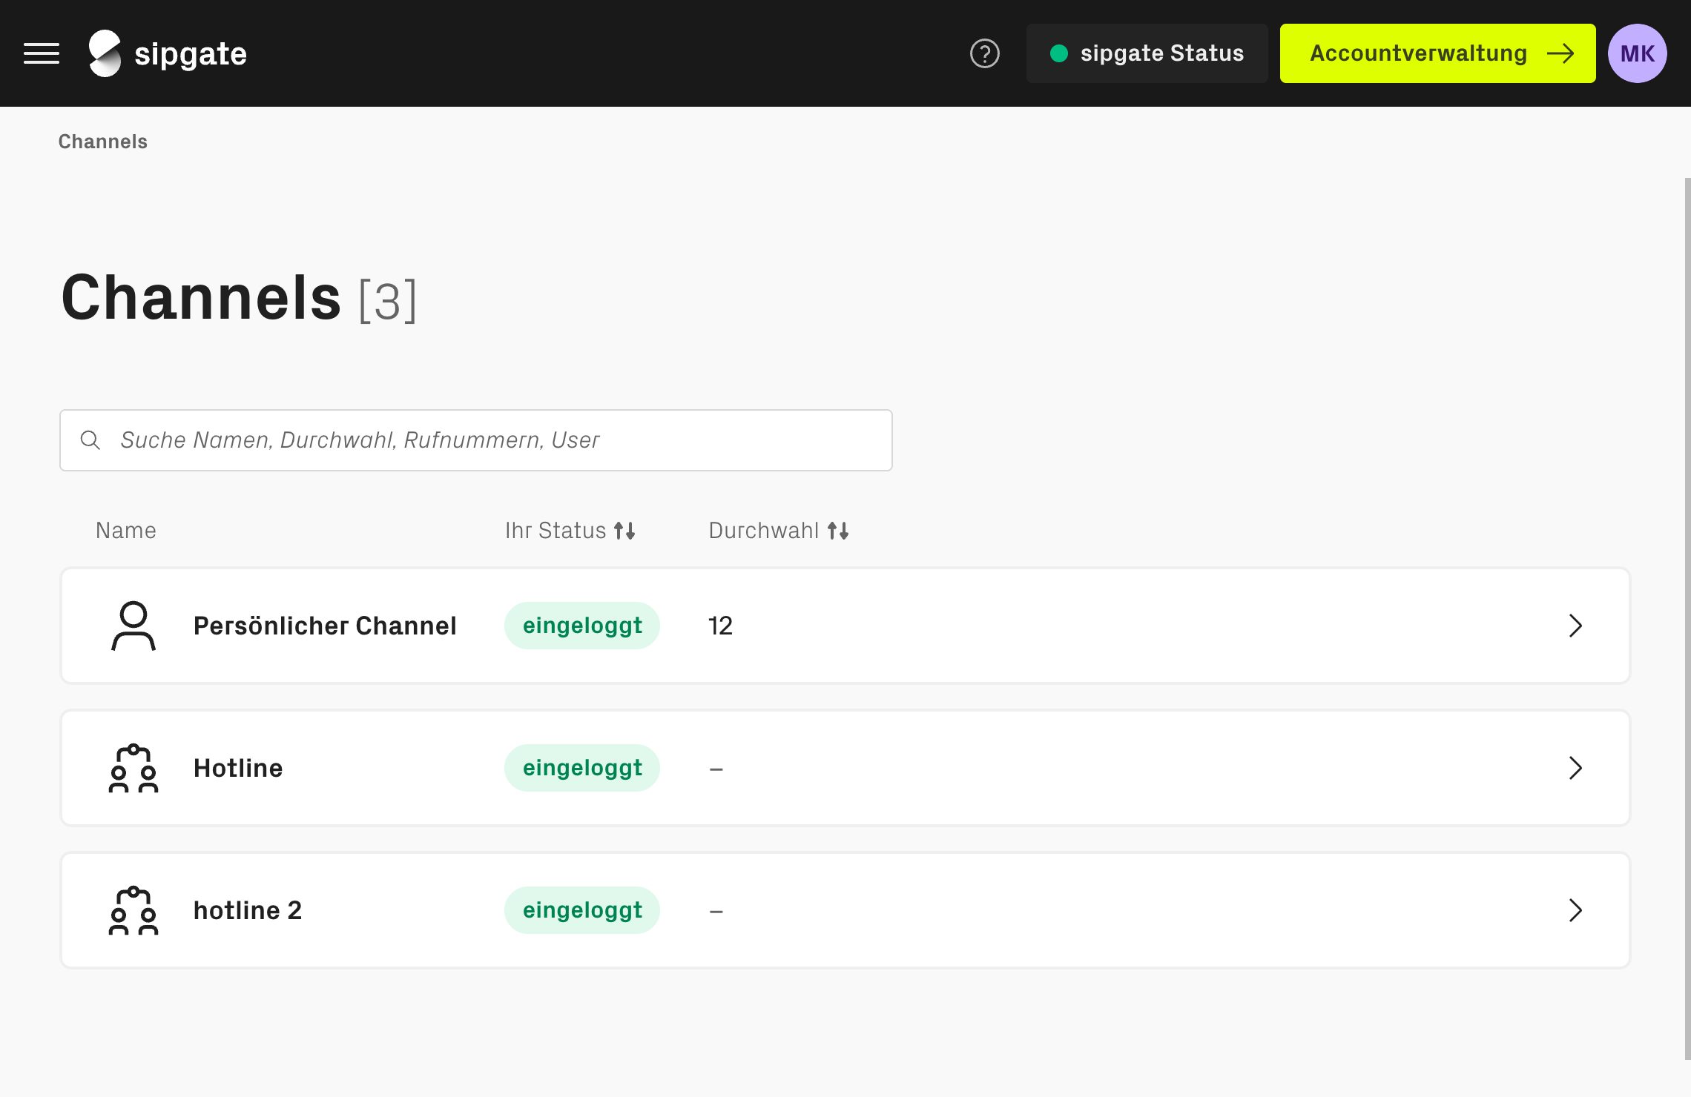Click the MK user avatar
1691x1097 pixels.
(x=1637, y=53)
